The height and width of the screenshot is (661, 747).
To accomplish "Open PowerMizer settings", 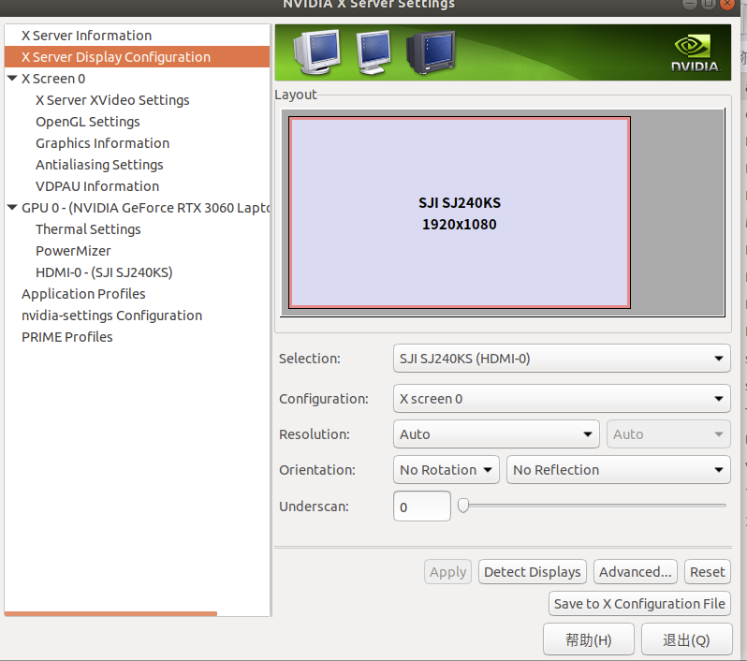I will 73,251.
